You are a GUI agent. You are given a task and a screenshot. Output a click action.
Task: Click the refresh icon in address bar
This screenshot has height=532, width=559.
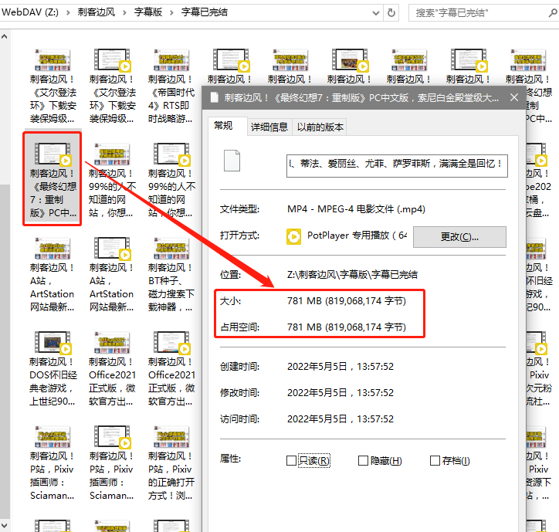pyautogui.click(x=391, y=13)
